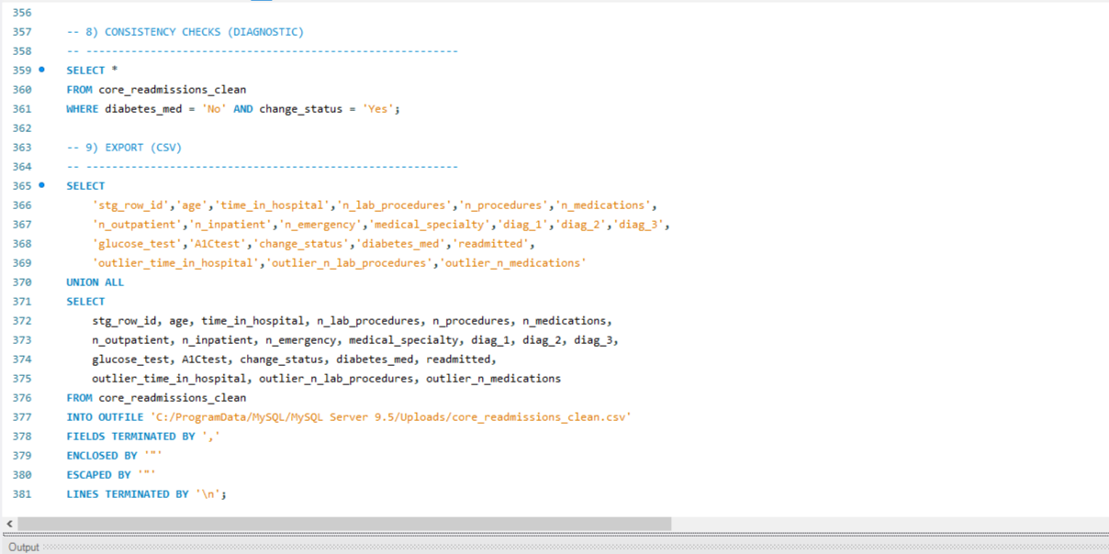
Task: Click the '\n' string literal
Action: [x=208, y=493]
